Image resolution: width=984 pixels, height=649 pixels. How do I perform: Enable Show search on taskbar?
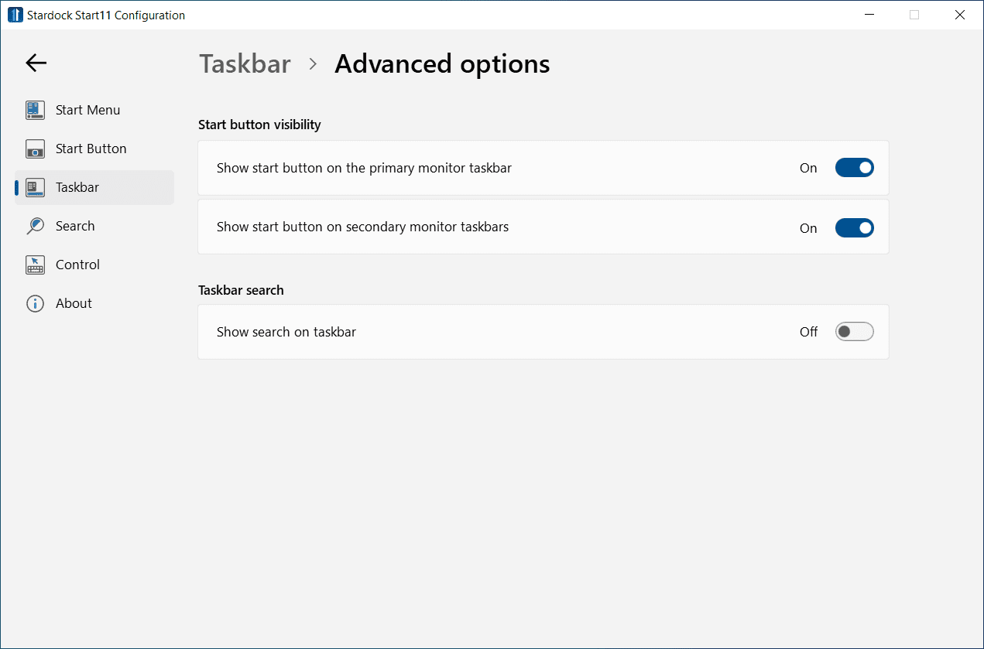854,332
